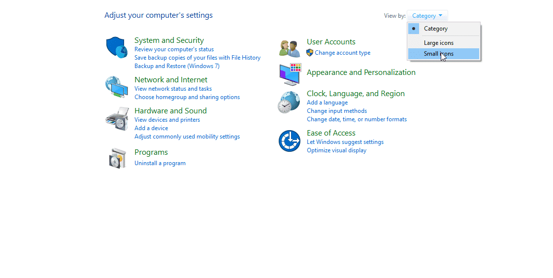Click Let Windows suggest settings
The height and width of the screenshot is (278, 553).
tap(345, 142)
